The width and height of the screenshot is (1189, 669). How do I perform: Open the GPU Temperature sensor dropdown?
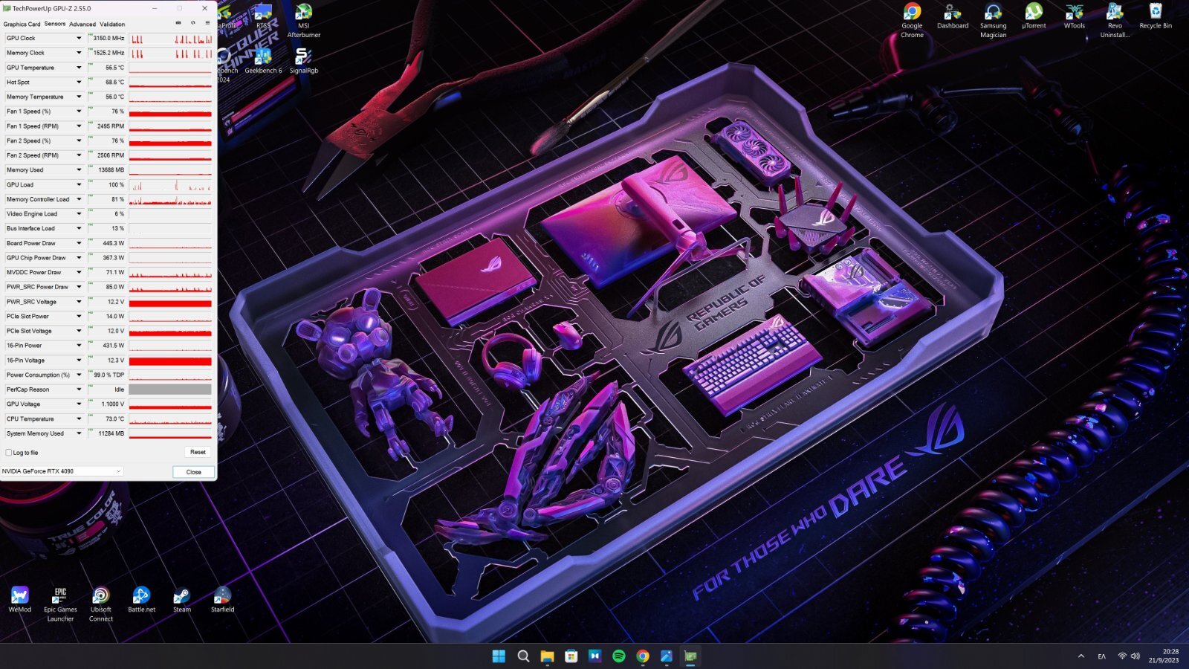(x=79, y=68)
